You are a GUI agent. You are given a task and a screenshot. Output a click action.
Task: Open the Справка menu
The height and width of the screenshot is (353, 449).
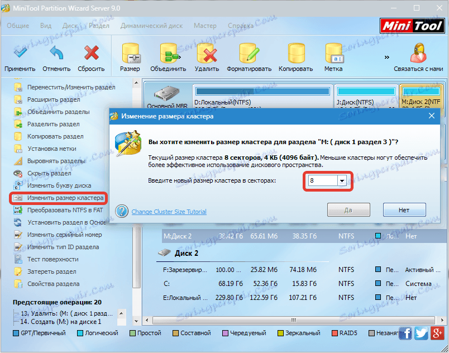pyautogui.click(x=241, y=26)
